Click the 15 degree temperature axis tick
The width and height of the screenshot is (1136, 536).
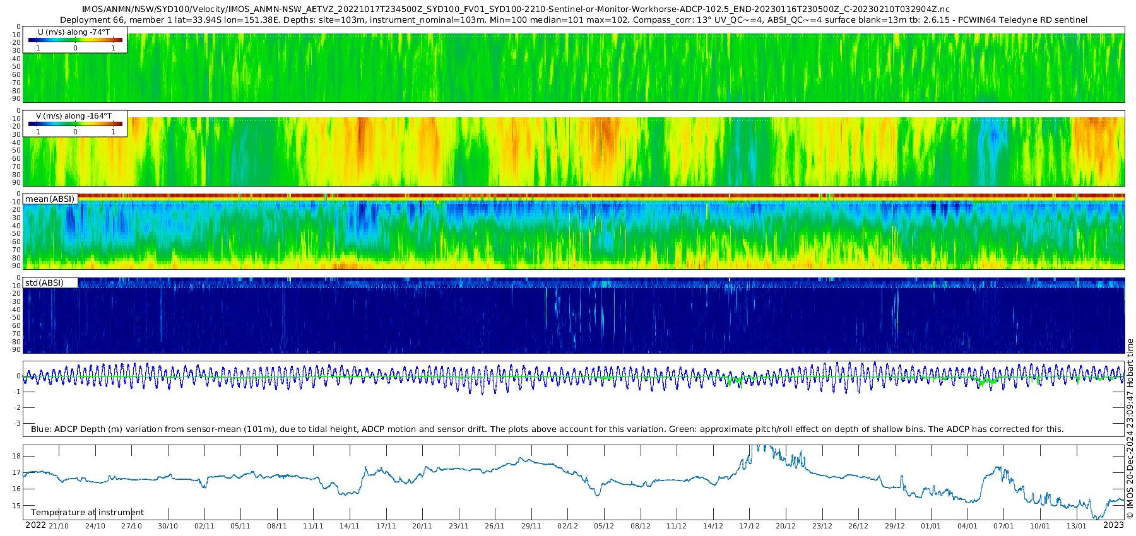(16, 506)
